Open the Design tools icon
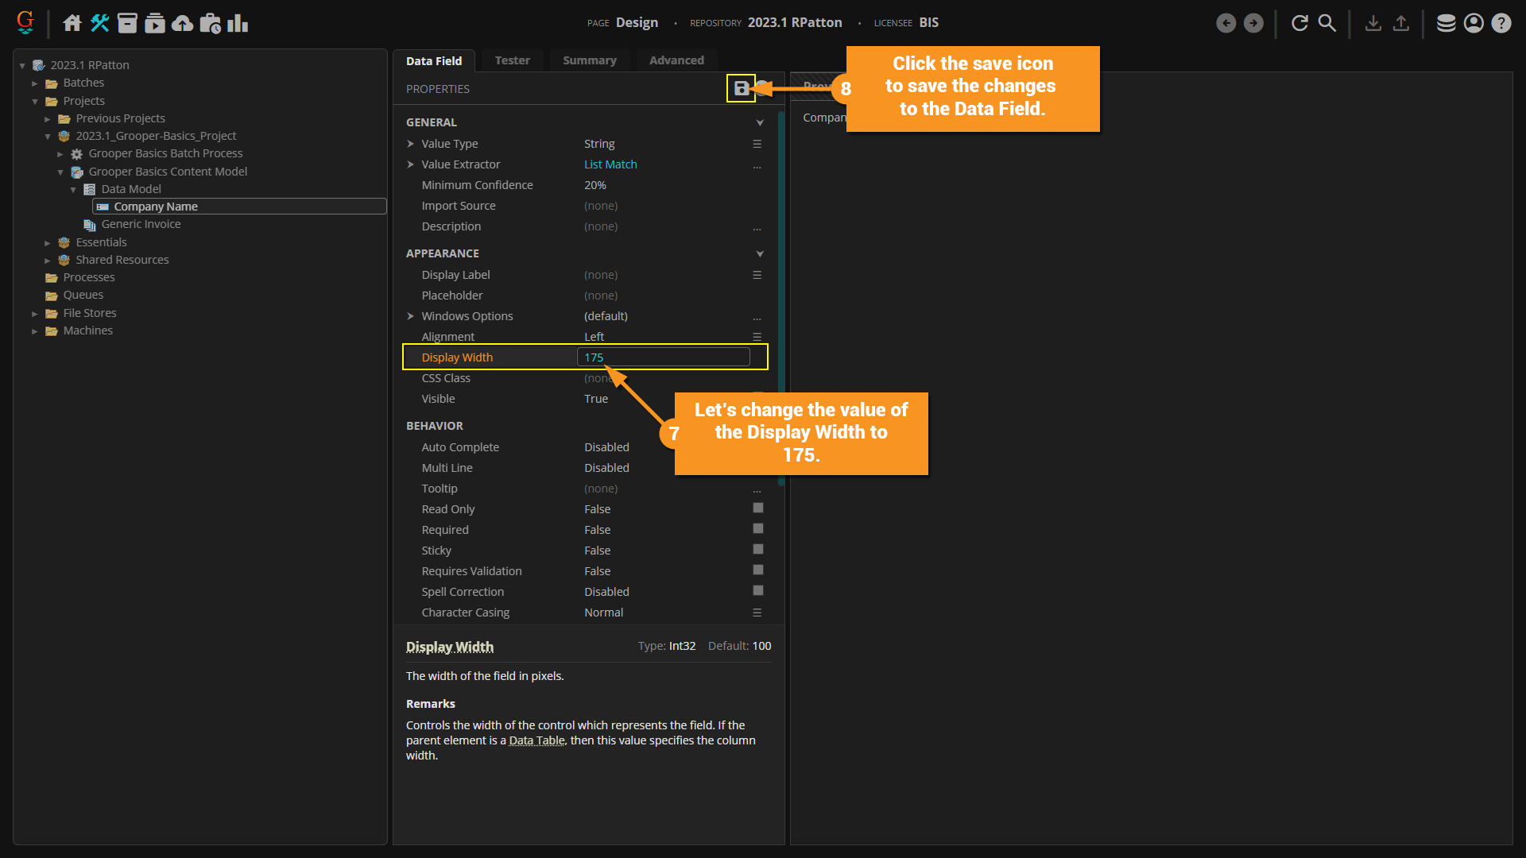1526x858 pixels. (x=99, y=23)
